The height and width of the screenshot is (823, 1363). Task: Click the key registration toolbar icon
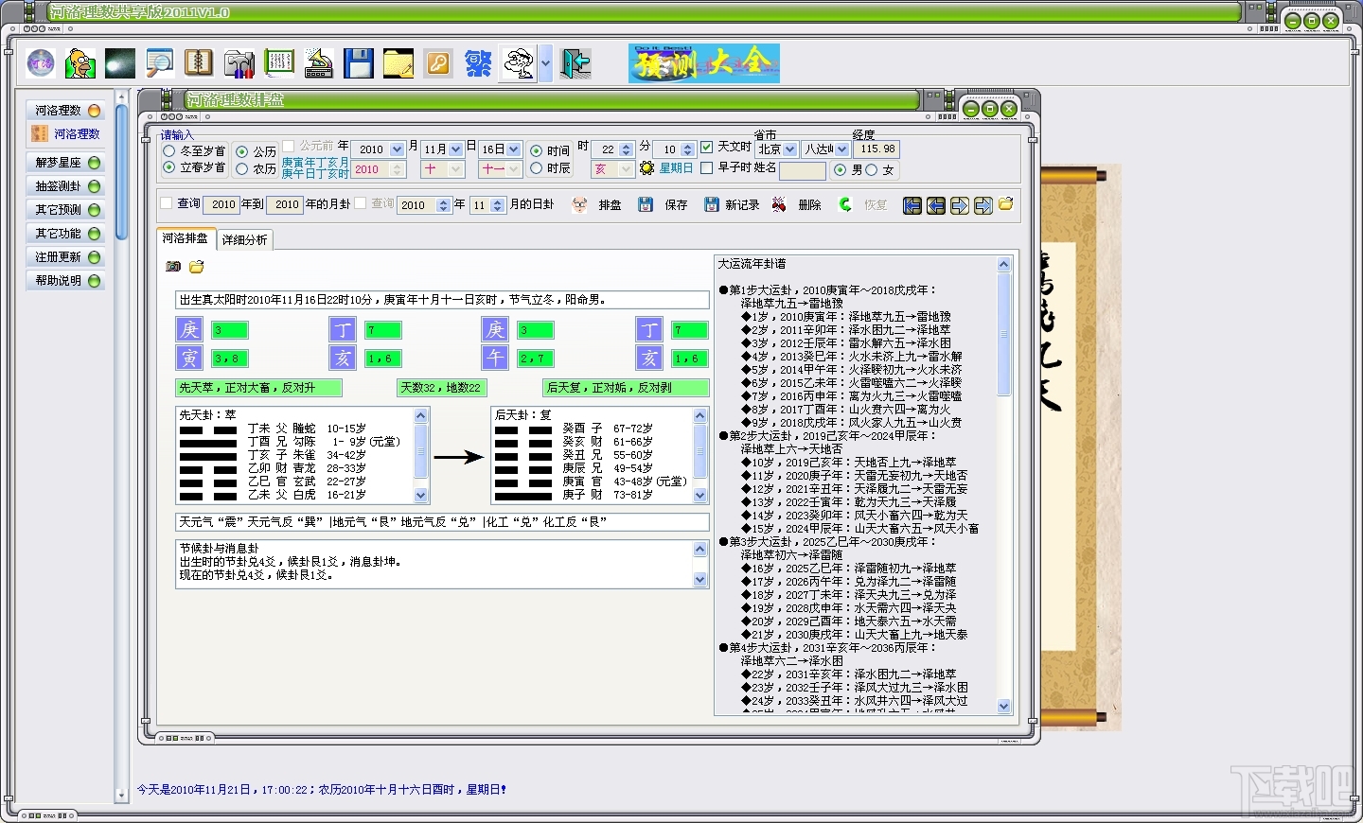[x=438, y=63]
